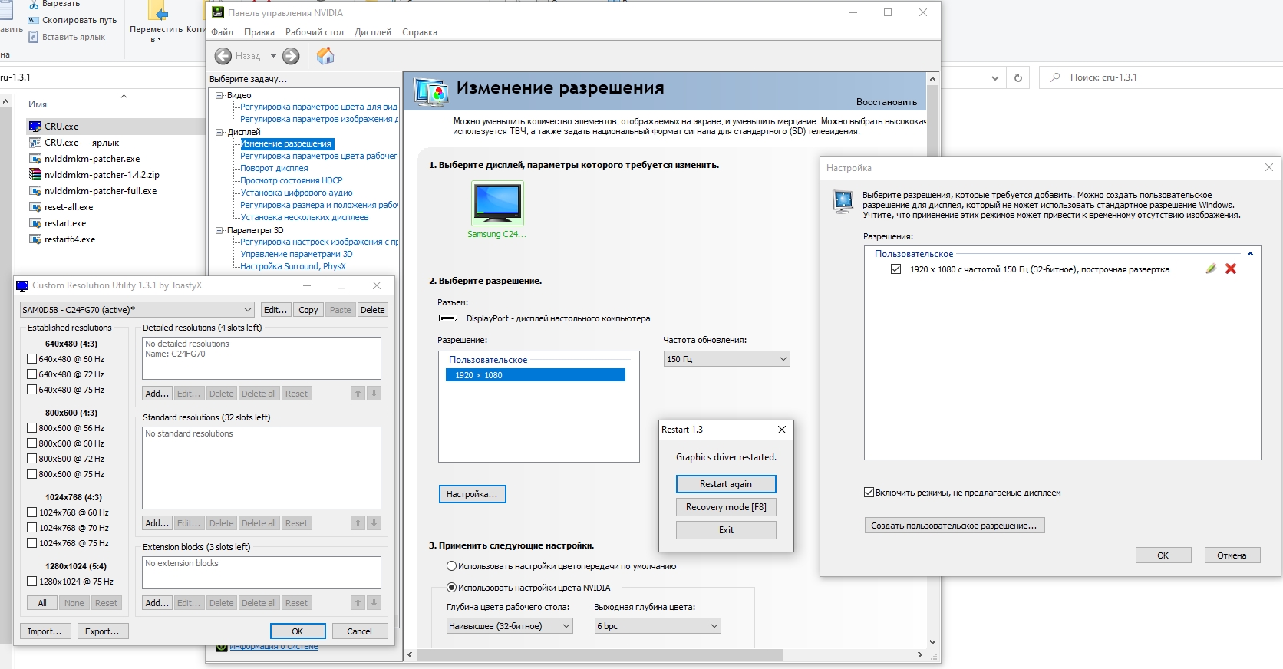This screenshot has height=669, width=1283.
Task: Click 'Создать пользовательское разрешение...' button
Action: [x=954, y=526]
